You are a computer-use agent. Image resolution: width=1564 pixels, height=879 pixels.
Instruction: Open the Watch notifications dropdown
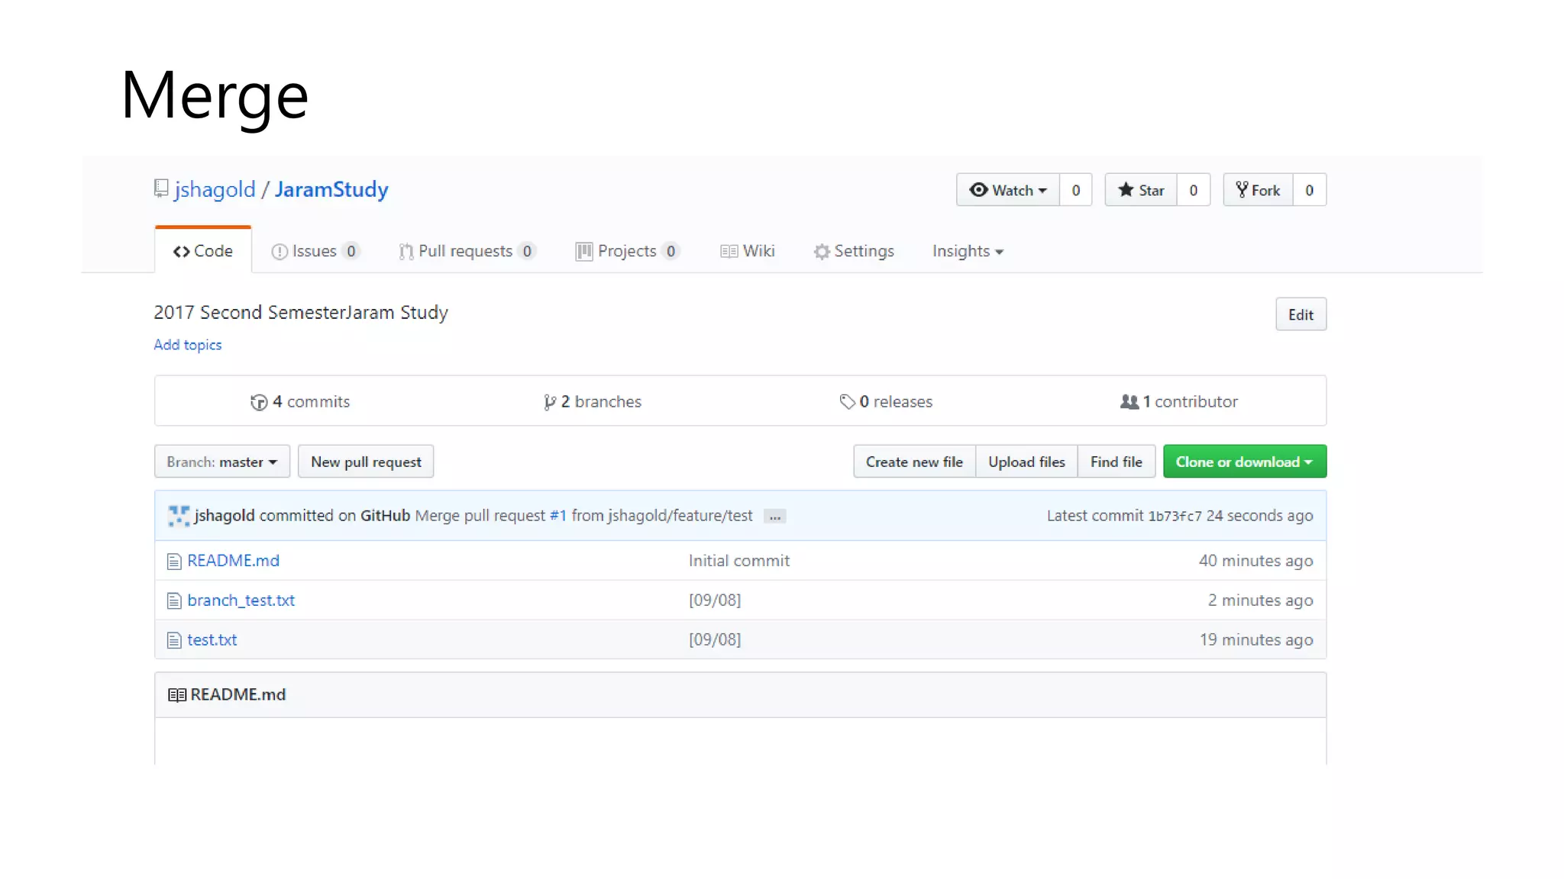[x=1007, y=190]
